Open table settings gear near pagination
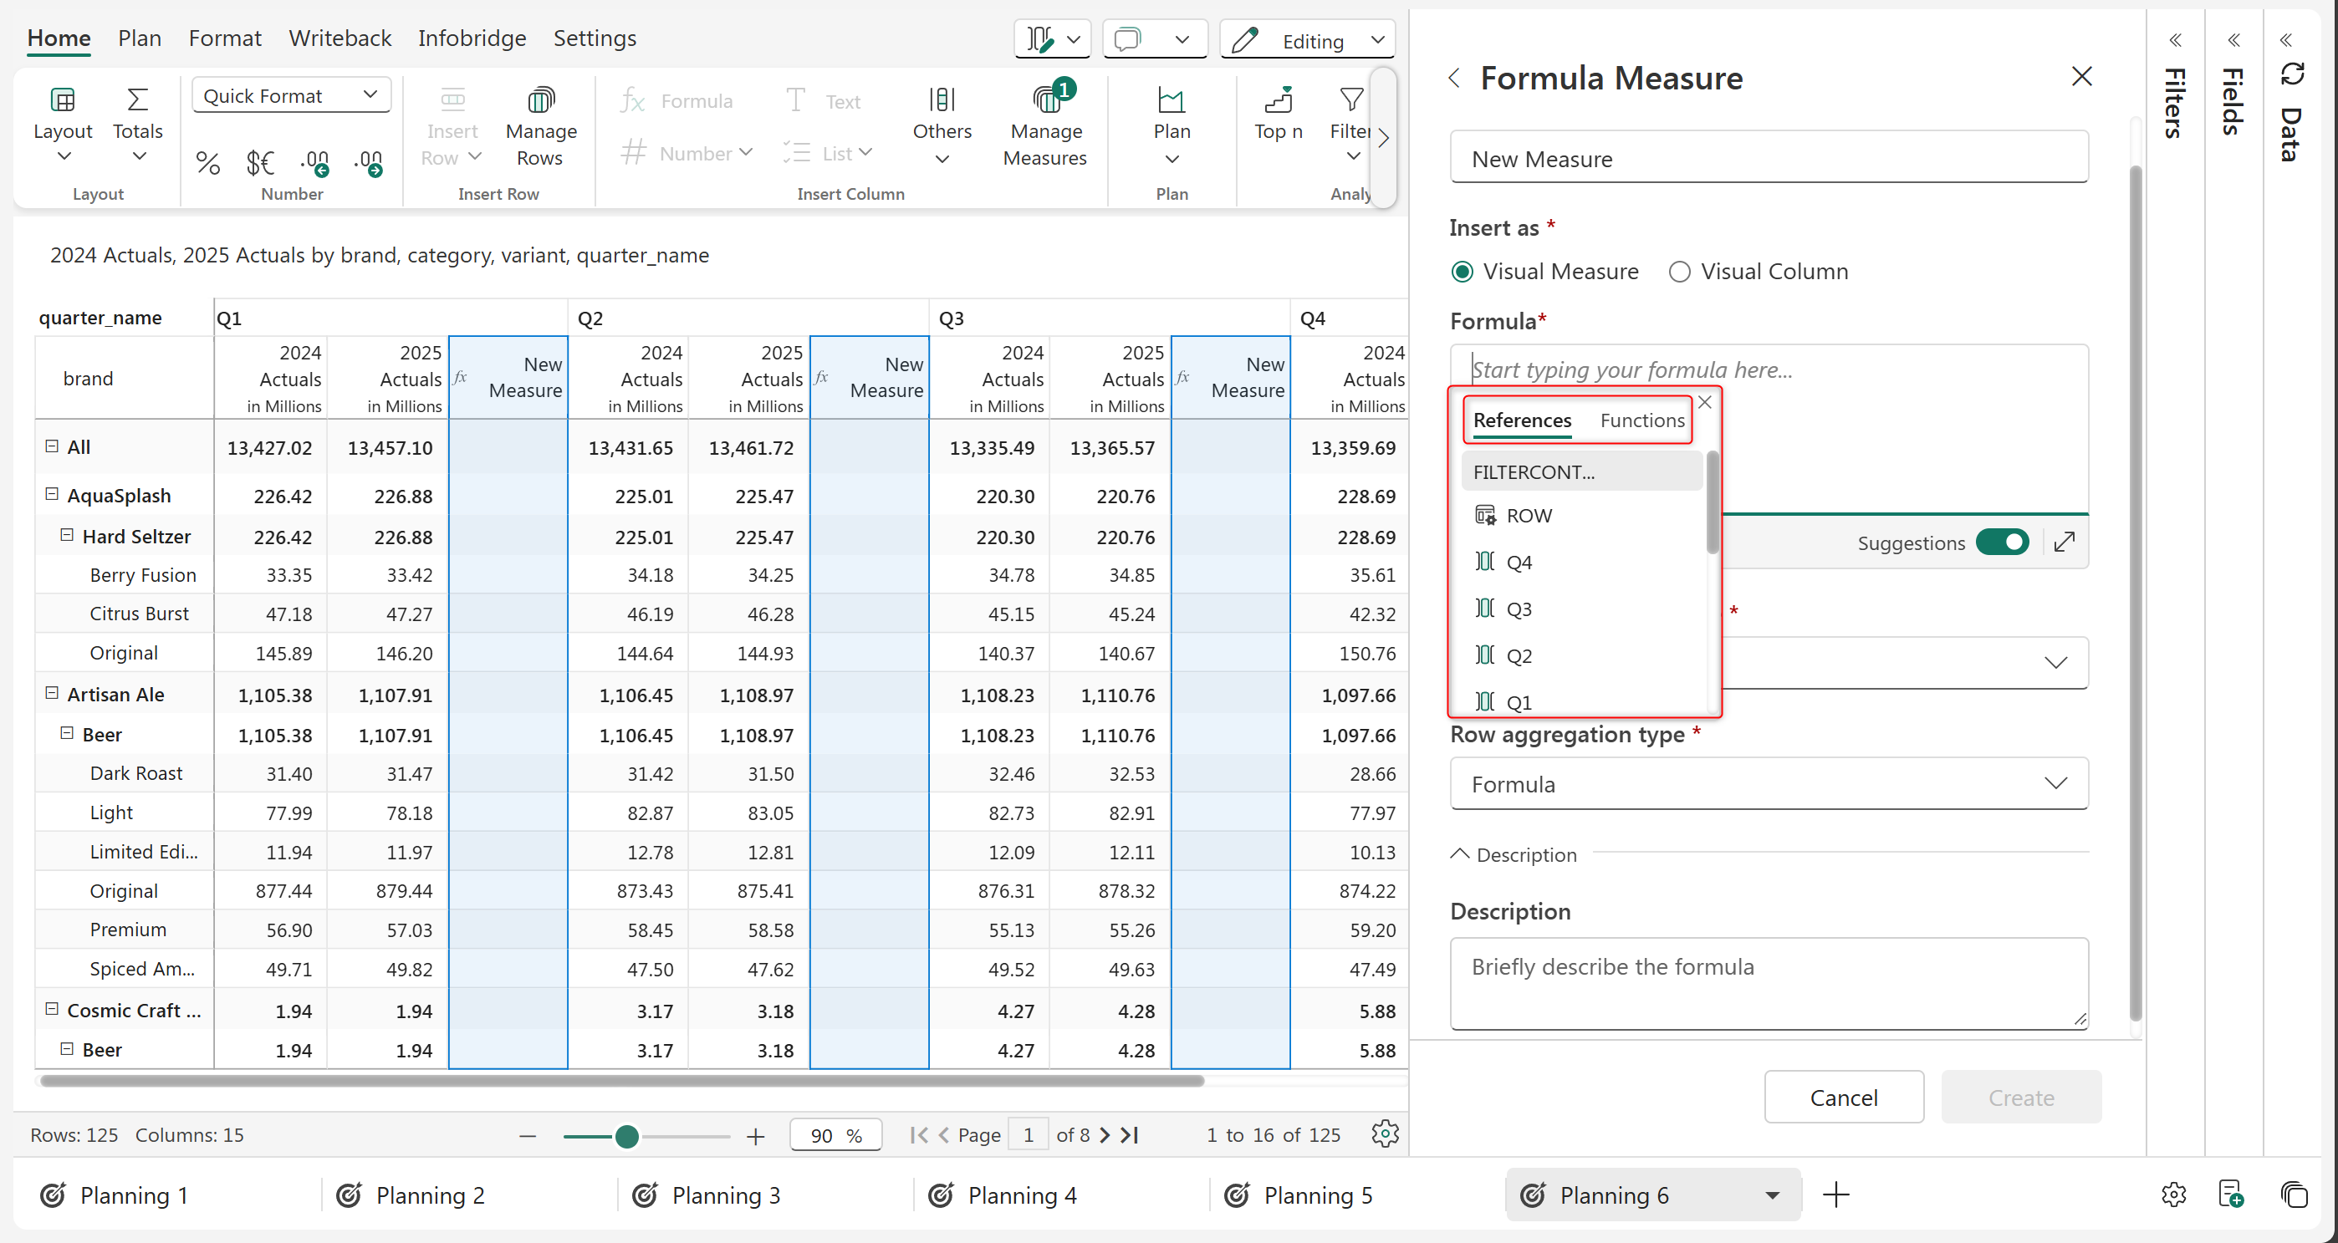This screenshot has height=1243, width=2338. point(1384,1134)
